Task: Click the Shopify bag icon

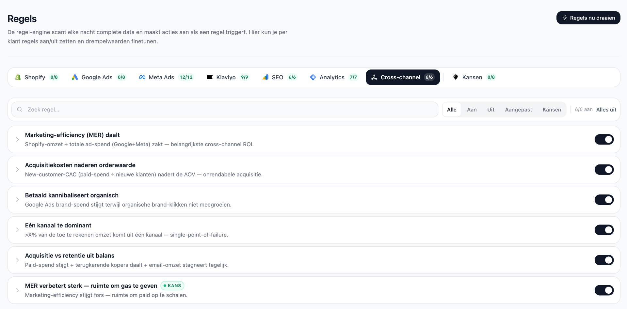Action: [18, 77]
